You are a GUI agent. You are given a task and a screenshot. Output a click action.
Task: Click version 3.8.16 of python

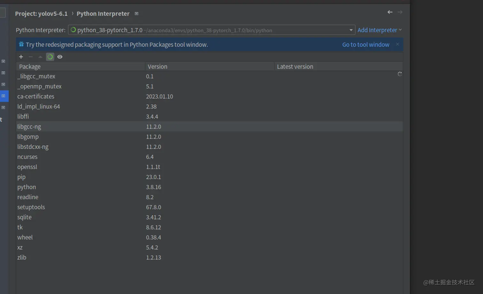tap(153, 187)
